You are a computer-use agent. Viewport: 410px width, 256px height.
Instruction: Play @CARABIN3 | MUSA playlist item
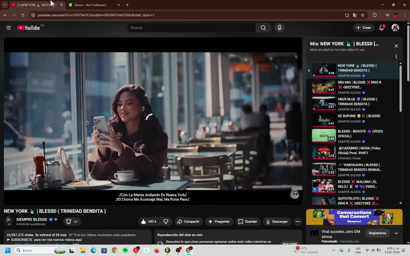353,153
